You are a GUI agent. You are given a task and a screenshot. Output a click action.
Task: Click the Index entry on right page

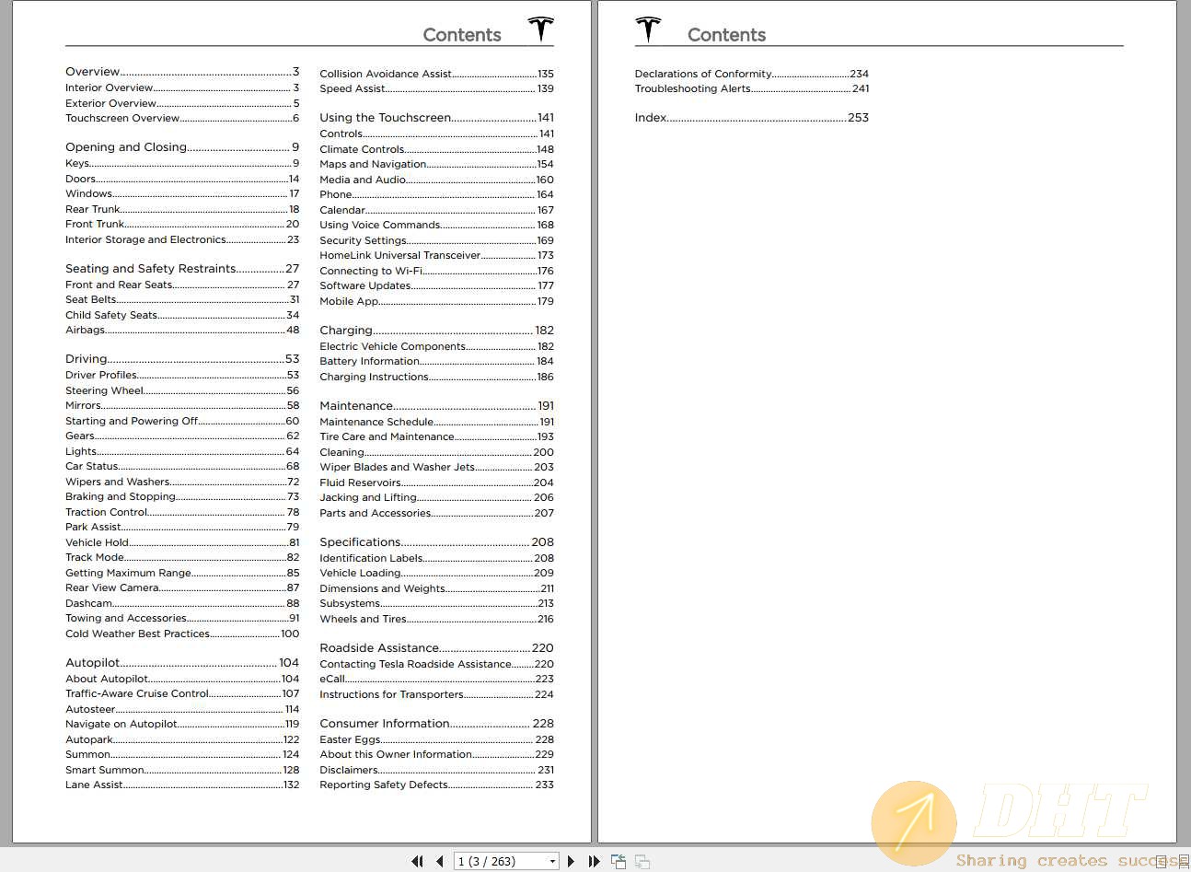(751, 118)
